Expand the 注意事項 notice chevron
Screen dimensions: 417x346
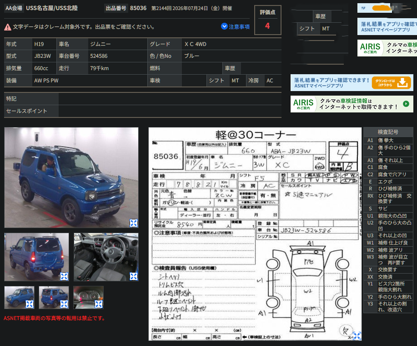click(224, 26)
